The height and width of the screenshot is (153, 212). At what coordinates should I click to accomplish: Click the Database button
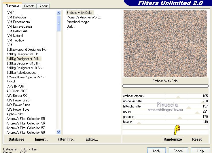click(16, 139)
